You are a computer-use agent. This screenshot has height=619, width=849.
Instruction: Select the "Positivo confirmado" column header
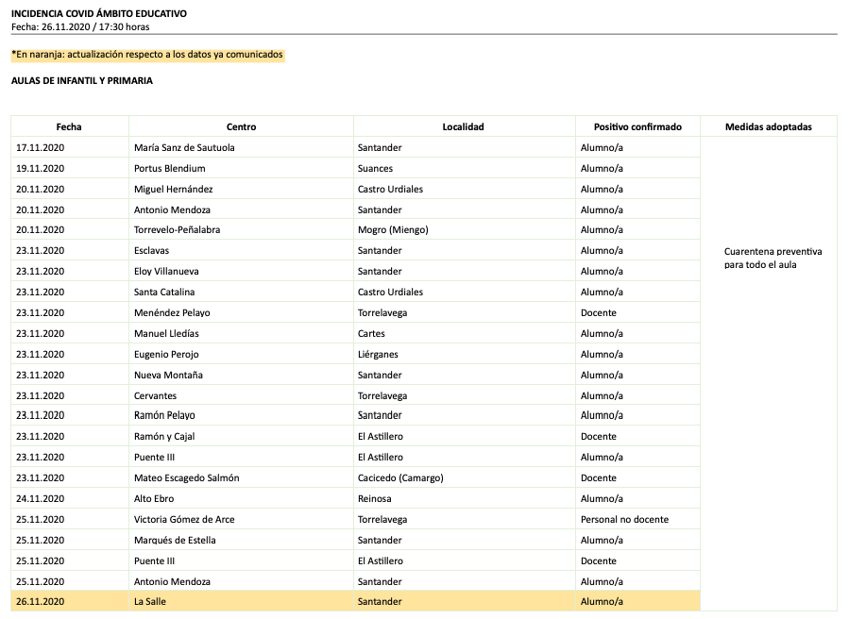(x=637, y=126)
